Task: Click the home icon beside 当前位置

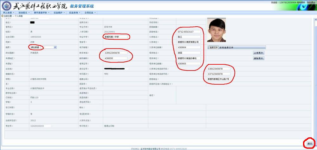Action: click(3, 16)
